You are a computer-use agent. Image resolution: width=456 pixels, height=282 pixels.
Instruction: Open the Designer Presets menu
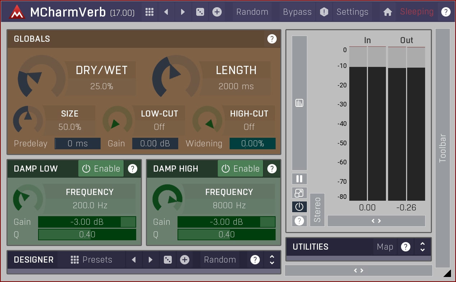(x=92, y=260)
